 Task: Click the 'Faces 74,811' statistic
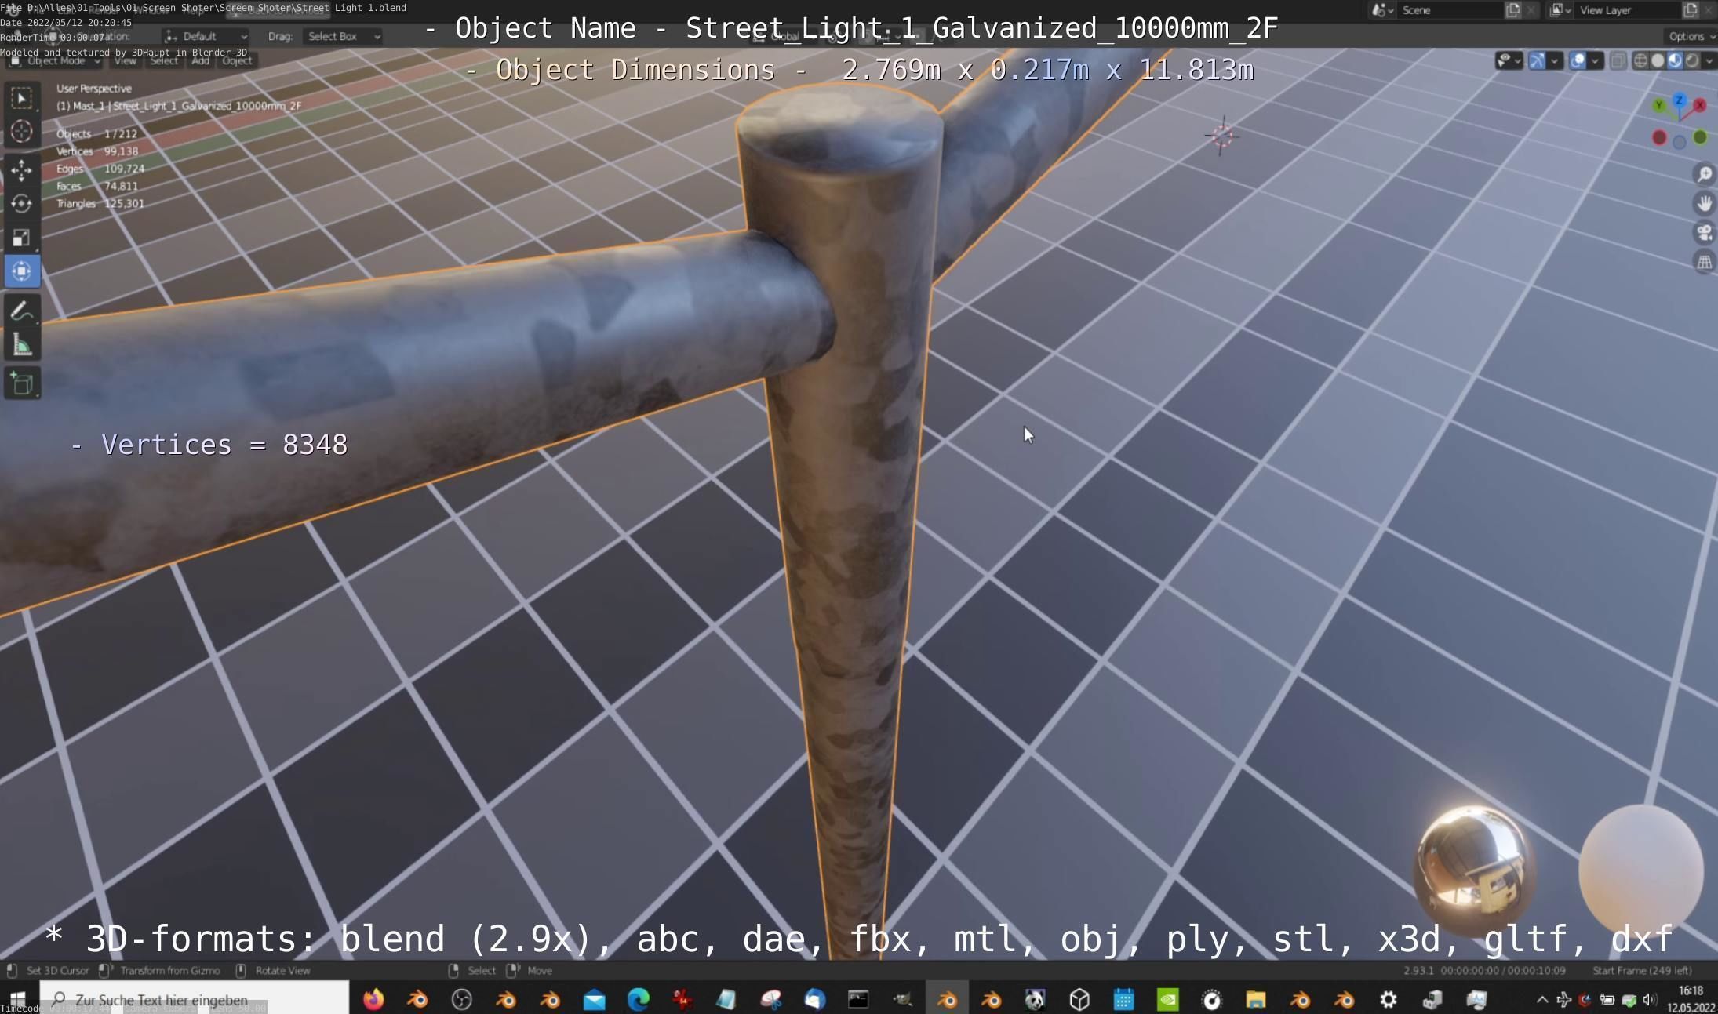pyautogui.click(x=97, y=186)
